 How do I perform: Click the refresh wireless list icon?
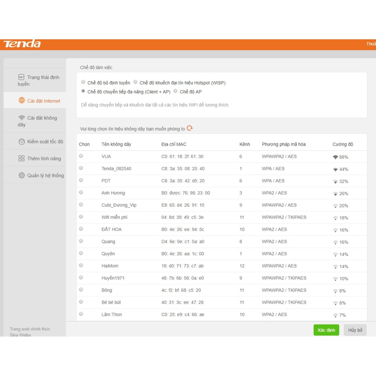click(189, 128)
